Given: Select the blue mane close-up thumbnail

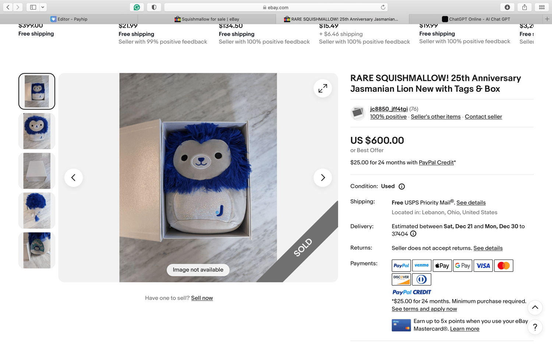Looking at the screenshot, I should pos(37,211).
